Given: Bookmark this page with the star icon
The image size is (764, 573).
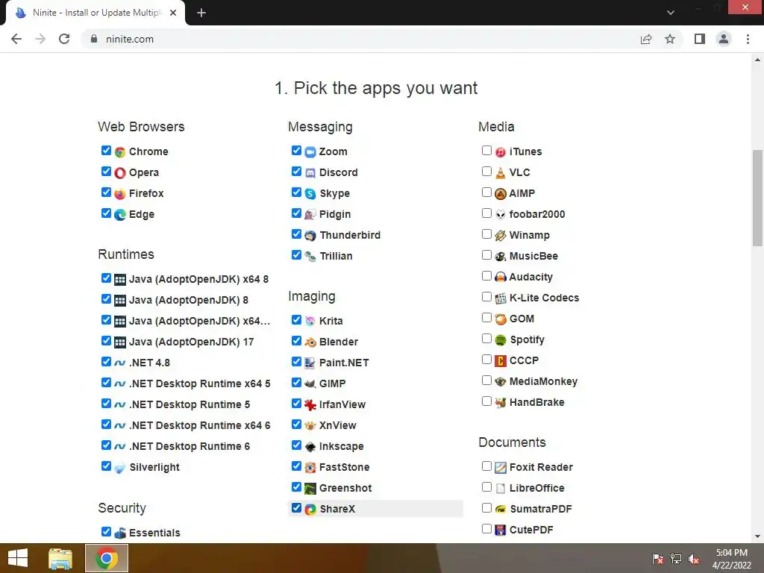Looking at the screenshot, I should (x=670, y=39).
